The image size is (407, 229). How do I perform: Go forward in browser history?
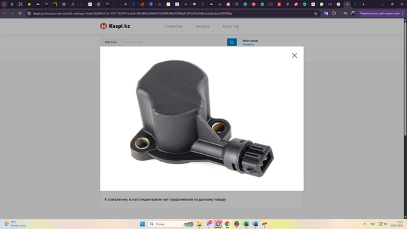[x=12, y=13]
